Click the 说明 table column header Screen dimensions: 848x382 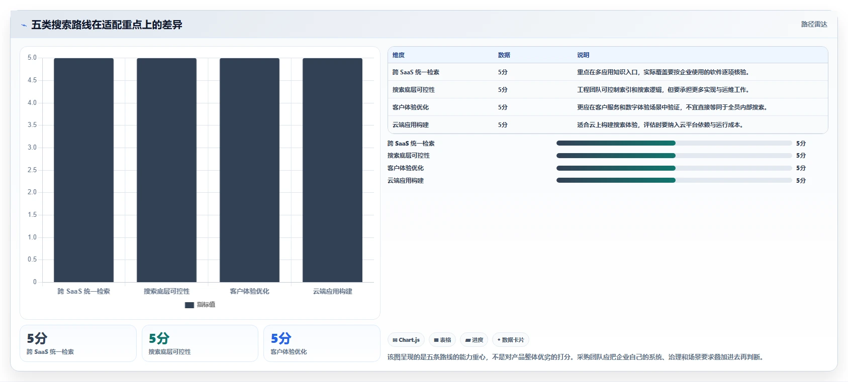click(x=583, y=55)
